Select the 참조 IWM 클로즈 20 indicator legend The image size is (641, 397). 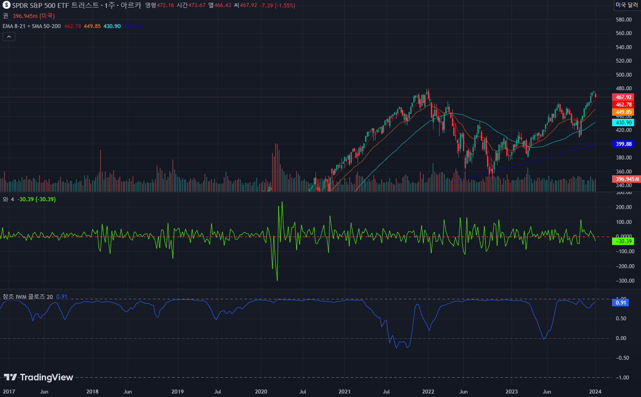[28, 297]
